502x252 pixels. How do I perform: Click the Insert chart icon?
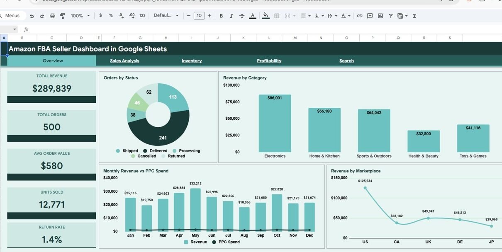[x=380, y=16]
